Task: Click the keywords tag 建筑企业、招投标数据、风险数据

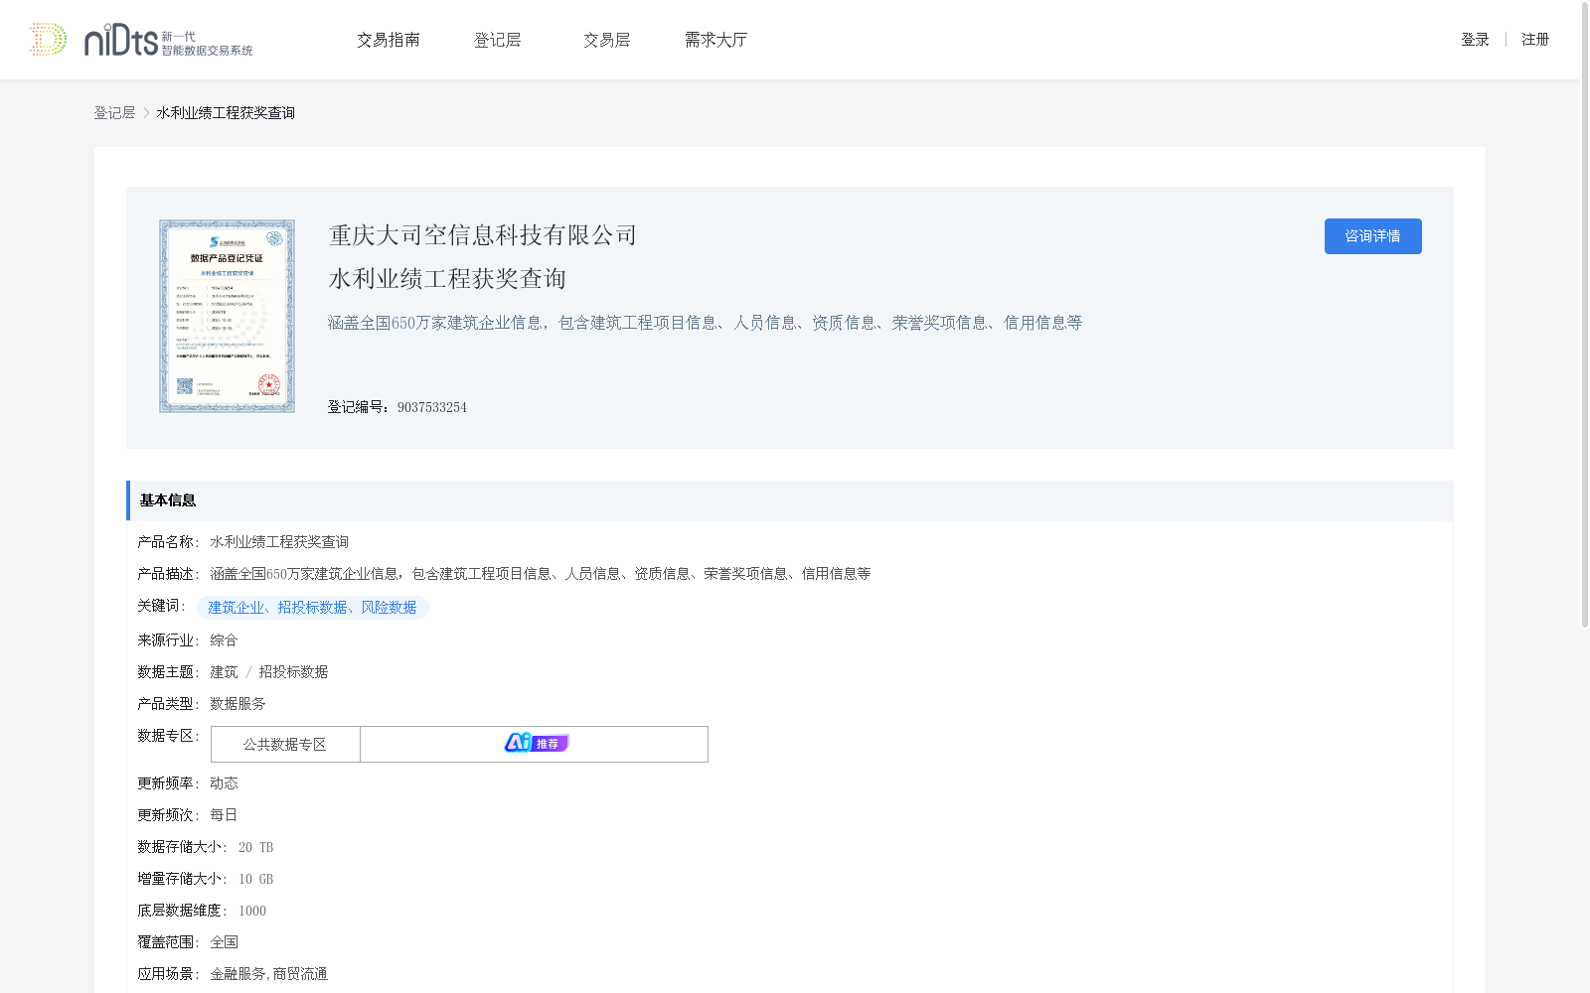Action: click(x=312, y=608)
